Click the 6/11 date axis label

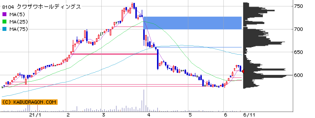click(249, 115)
